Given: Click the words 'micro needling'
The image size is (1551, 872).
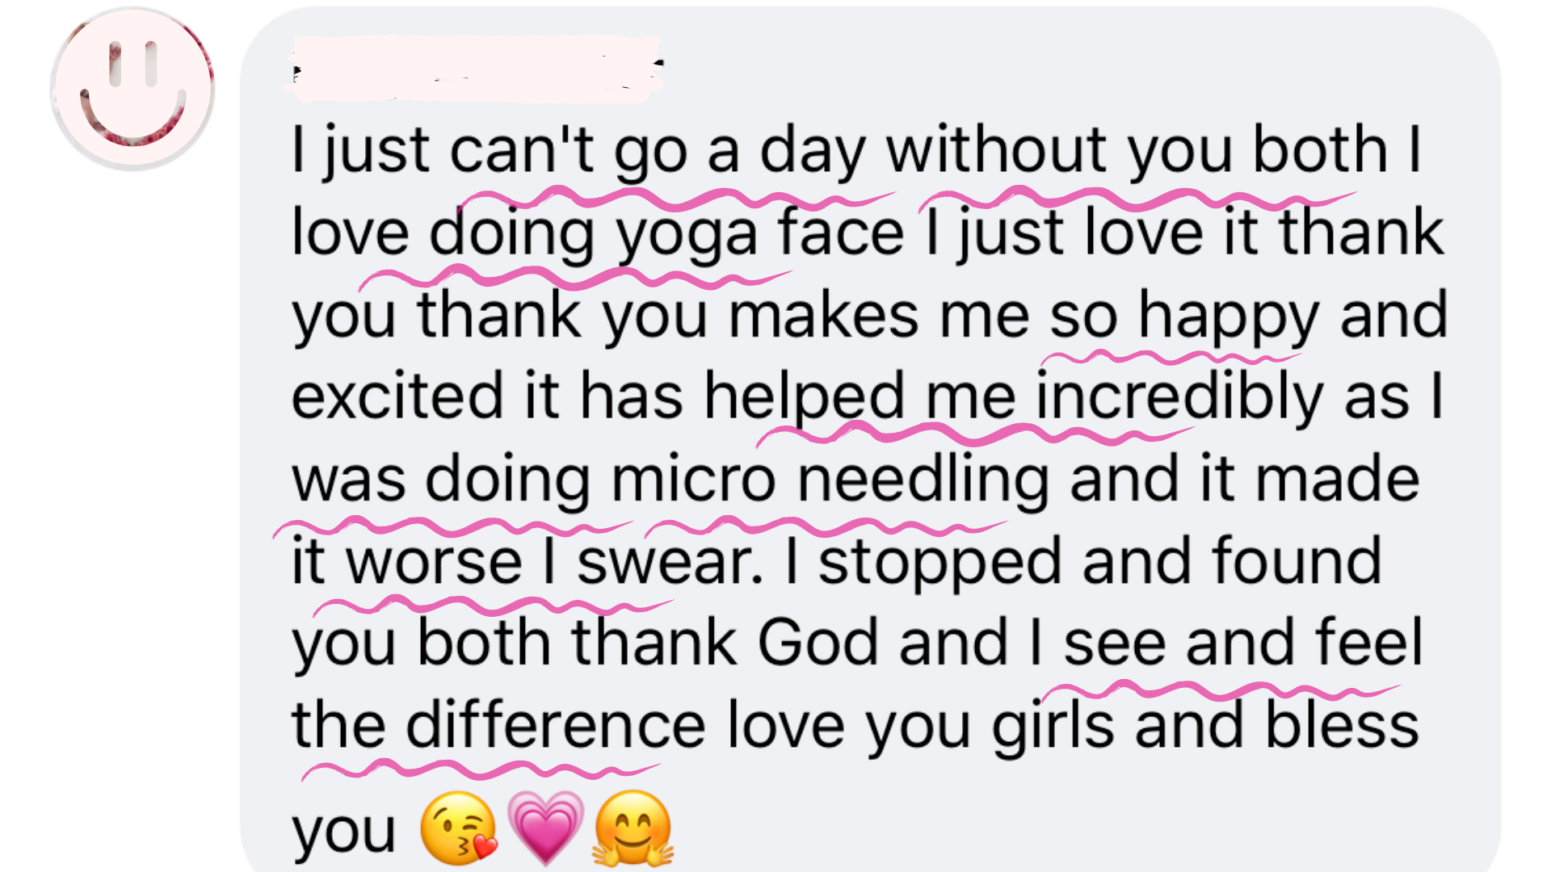Looking at the screenshot, I should (x=830, y=480).
